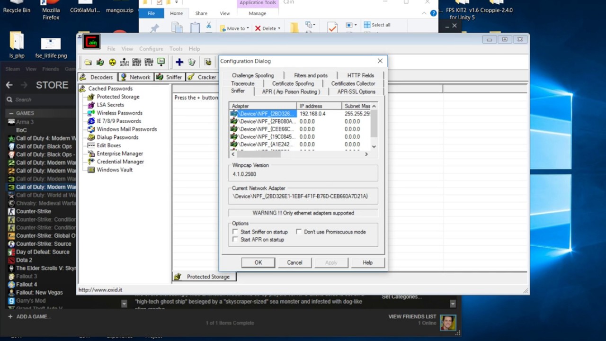Toggle the yellow radiation APR toolbar icon
Image resolution: width=606 pixels, height=341 pixels.
point(112,62)
